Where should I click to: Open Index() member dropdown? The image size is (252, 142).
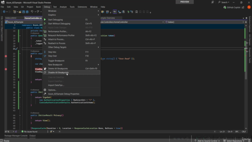(x=204, y=22)
